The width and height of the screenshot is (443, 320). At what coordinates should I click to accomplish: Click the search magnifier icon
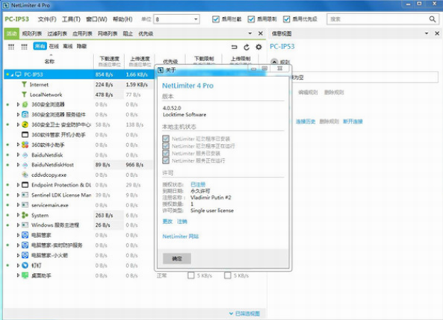point(433,19)
